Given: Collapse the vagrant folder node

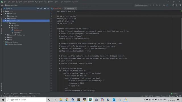Looking at the screenshot, I should (8, 23).
